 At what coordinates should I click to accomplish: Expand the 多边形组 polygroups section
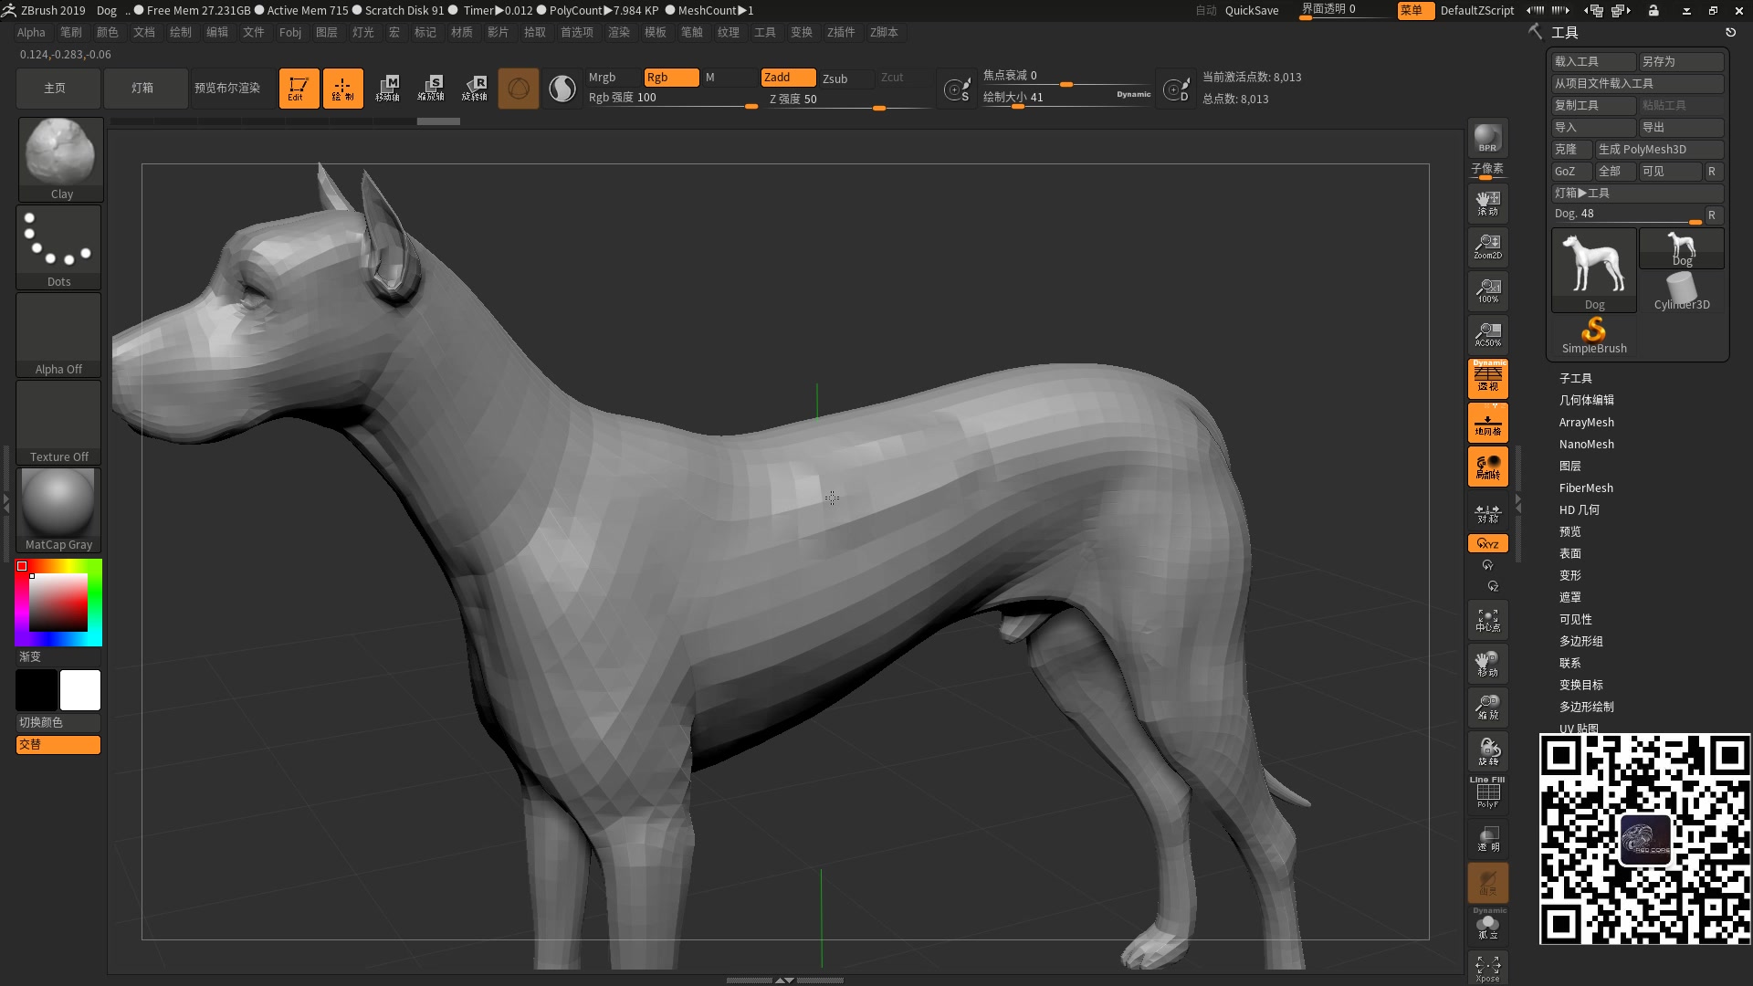click(1580, 641)
